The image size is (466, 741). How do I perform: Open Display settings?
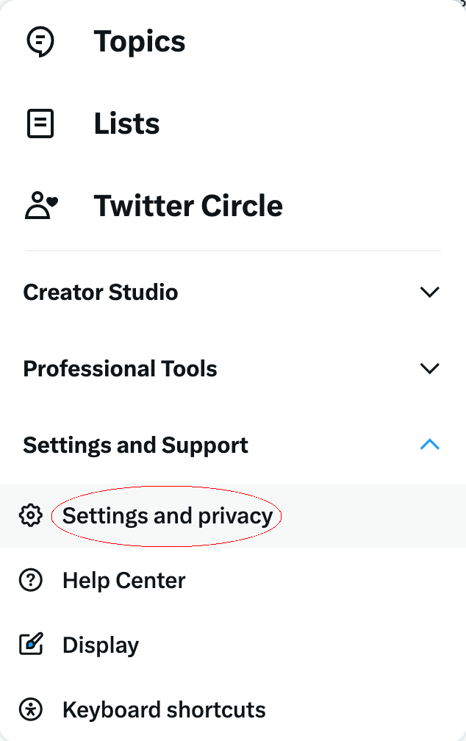(x=100, y=645)
